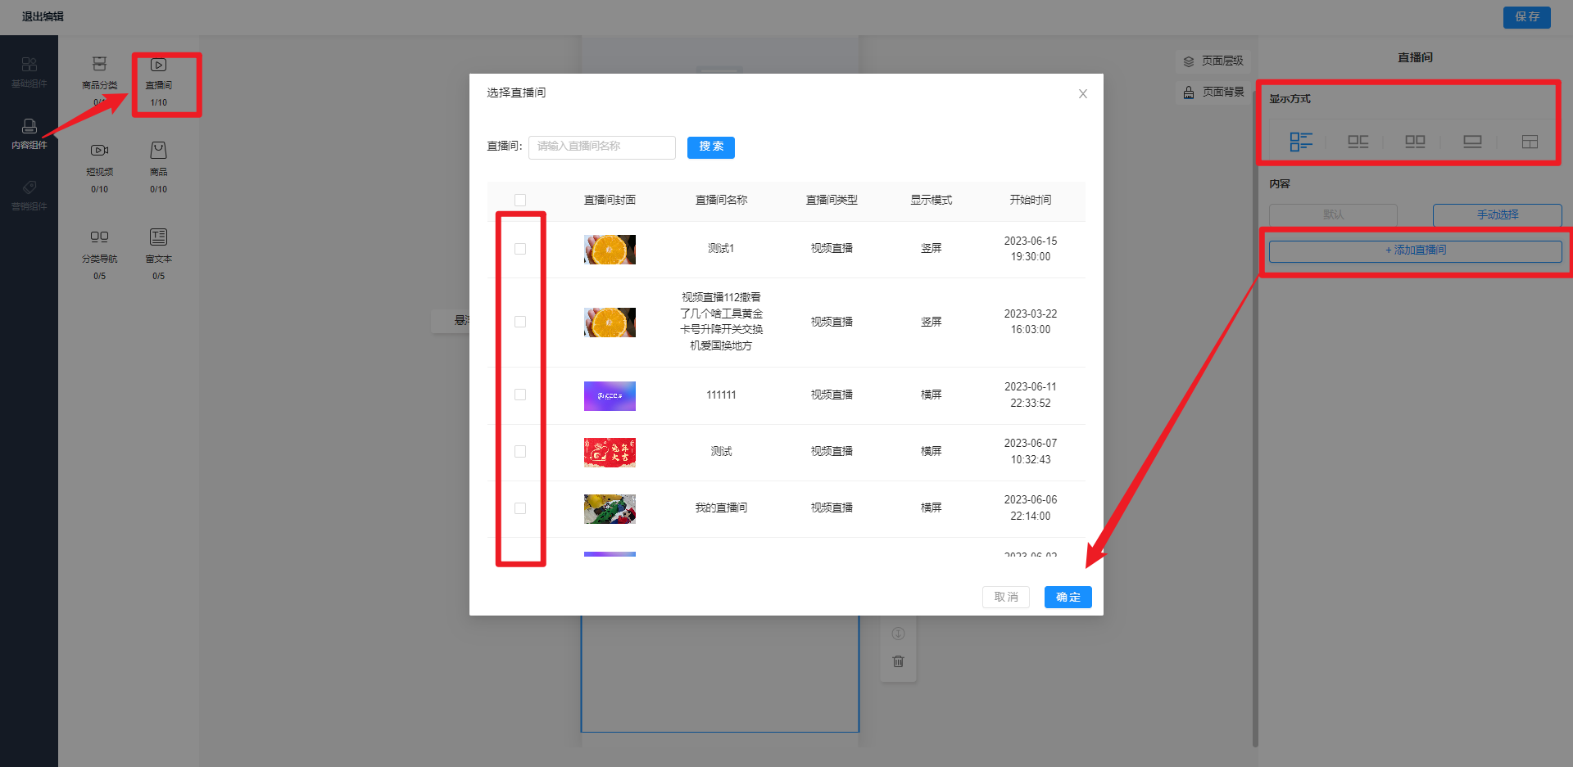Image resolution: width=1573 pixels, height=767 pixels.
Task: Confirm selection with 确定 button
Action: [x=1068, y=597]
